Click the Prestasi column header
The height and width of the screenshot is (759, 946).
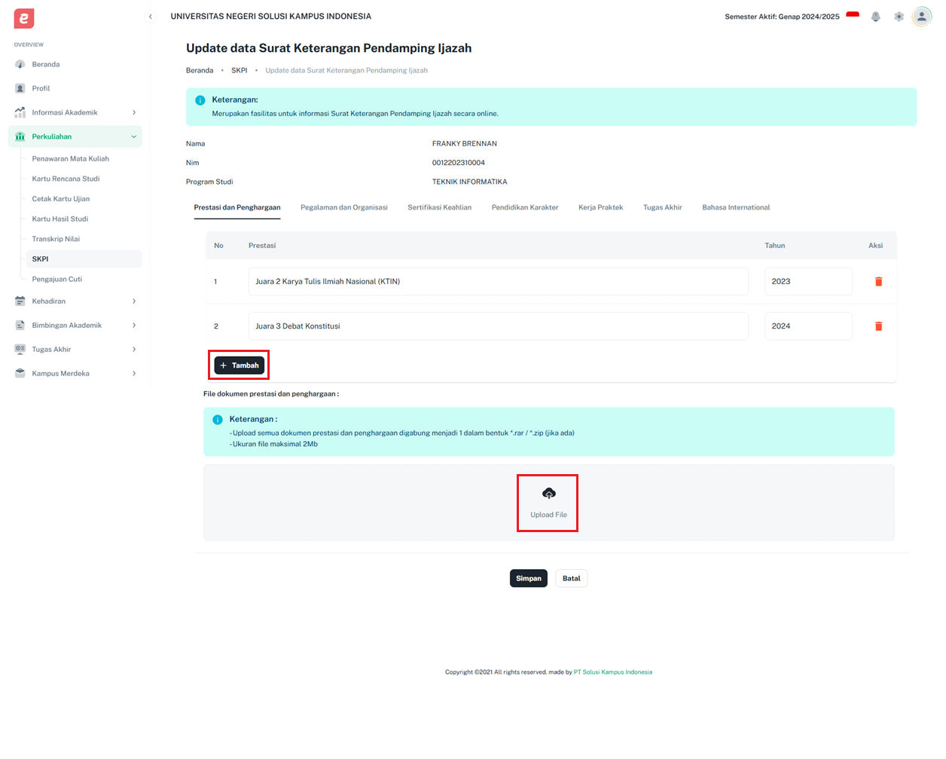pyautogui.click(x=262, y=246)
